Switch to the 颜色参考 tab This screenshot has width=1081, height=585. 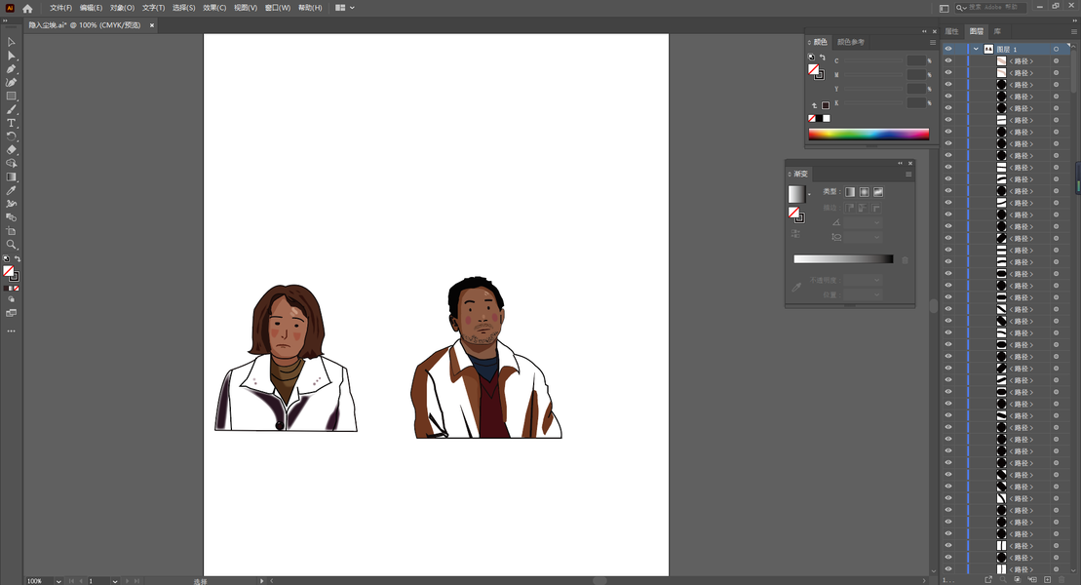pyautogui.click(x=850, y=42)
